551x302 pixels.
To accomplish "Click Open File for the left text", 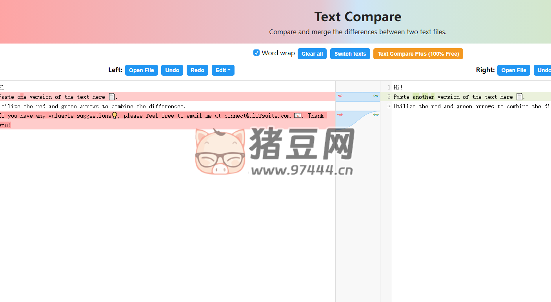I will 141,70.
